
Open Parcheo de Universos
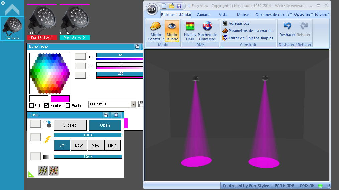pos(207,31)
